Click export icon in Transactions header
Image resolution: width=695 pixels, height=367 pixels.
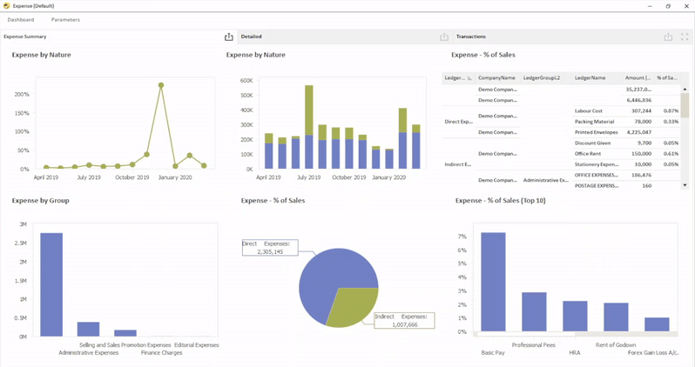point(668,37)
